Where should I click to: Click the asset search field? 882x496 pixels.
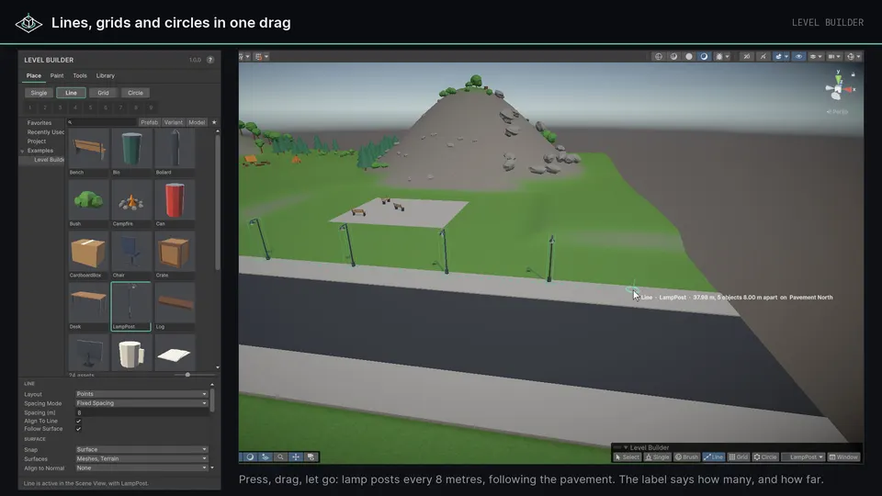coord(102,122)
